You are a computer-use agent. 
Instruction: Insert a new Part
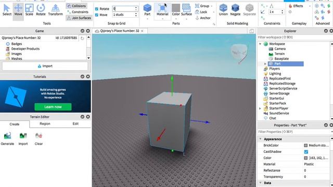point(147,10)
